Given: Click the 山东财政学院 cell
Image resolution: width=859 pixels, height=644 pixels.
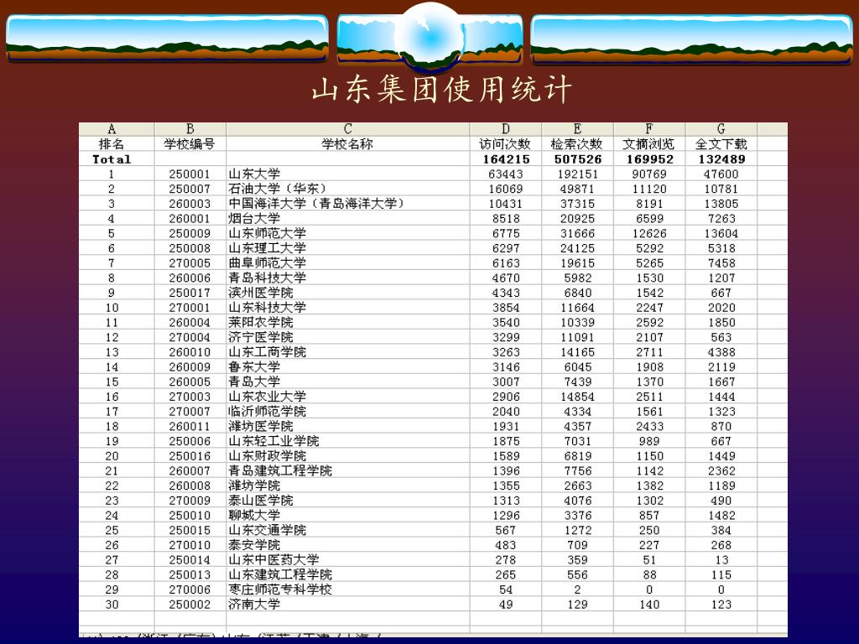Looking at the screenshot, I should (x=348, y=455).
